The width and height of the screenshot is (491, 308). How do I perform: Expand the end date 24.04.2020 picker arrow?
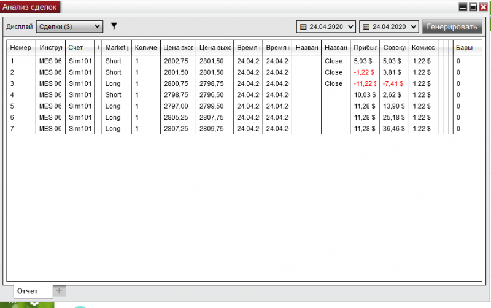tap(413, 27)
